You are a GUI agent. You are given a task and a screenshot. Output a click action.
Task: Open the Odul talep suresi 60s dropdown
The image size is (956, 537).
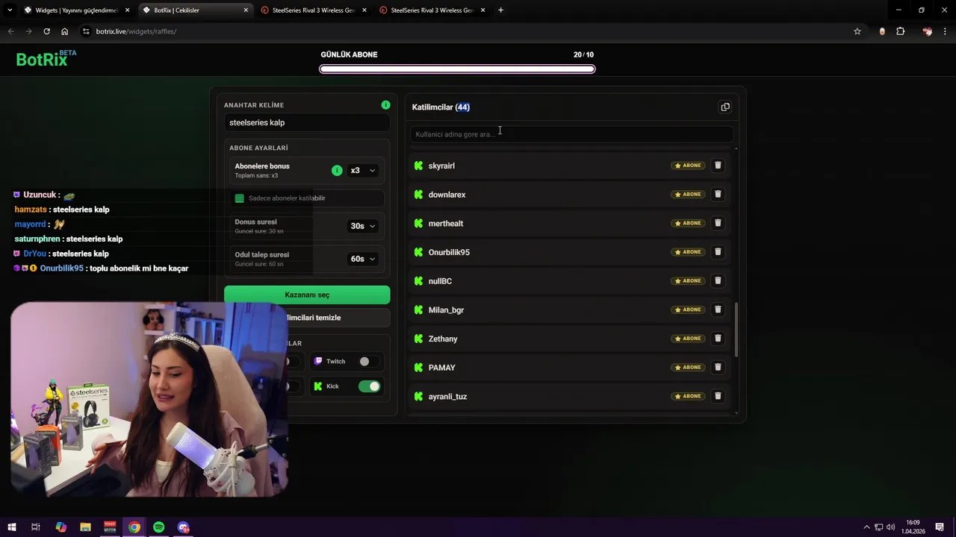tap(363, 259)
